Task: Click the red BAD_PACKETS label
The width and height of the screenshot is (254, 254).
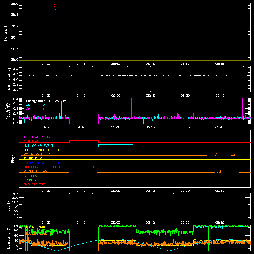Action: (35, 184)
